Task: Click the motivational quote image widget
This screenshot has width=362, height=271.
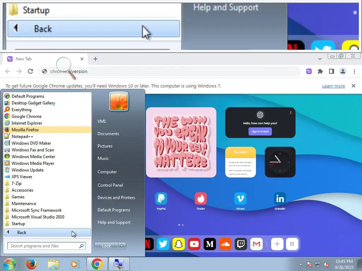Action: (181, 143)
